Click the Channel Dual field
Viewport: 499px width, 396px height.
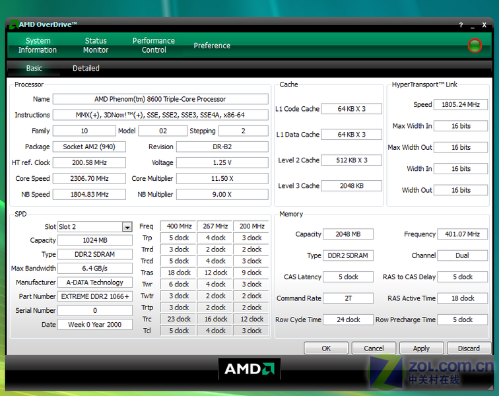[463, 255]
